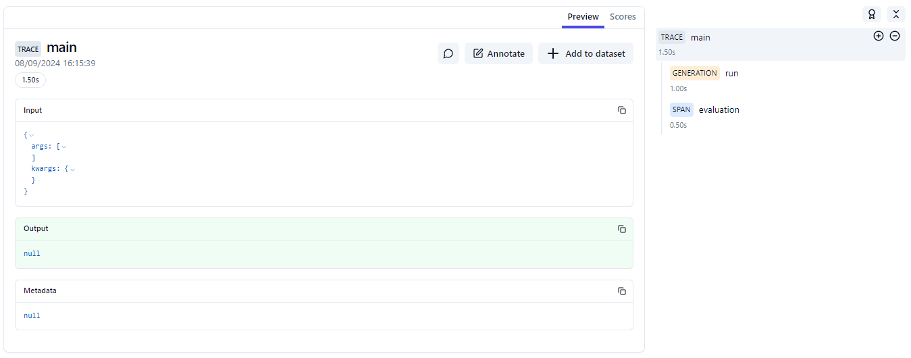The image size is (911, 358).
Task: Collapse the kwargs object chevron
Action: coord(72,170)
